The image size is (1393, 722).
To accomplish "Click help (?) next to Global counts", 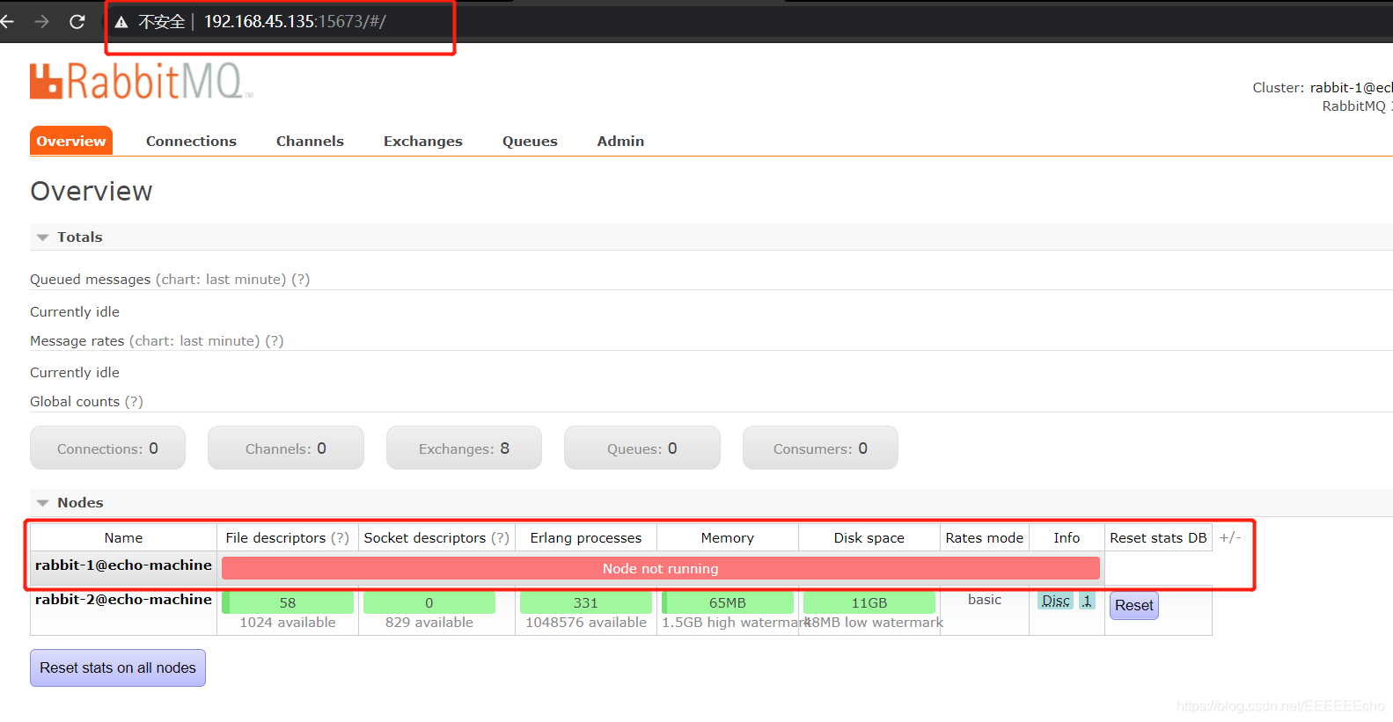I will pos(134,401).
